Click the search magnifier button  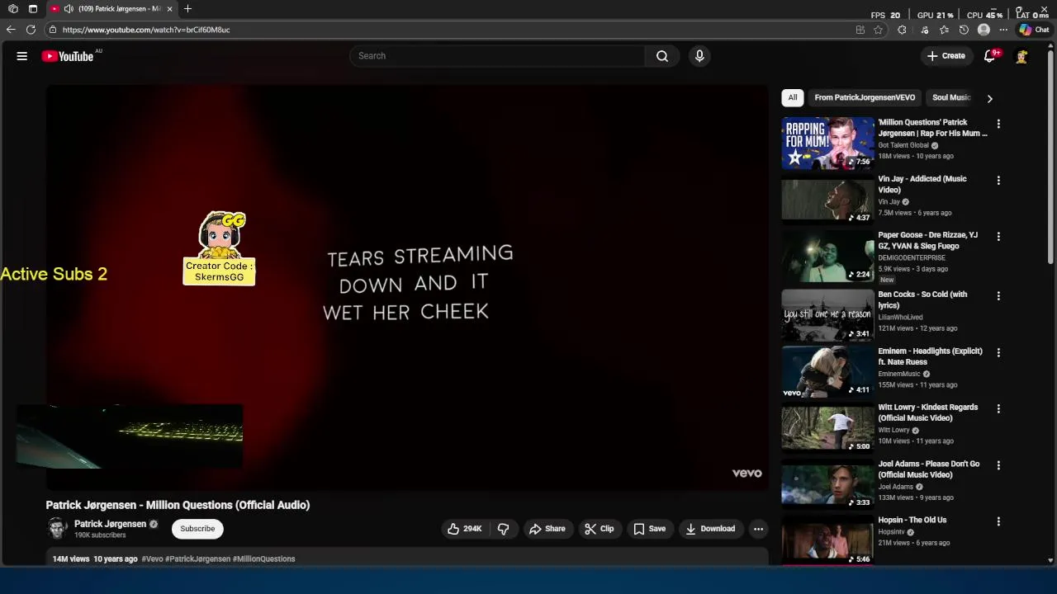click(662, 56)
